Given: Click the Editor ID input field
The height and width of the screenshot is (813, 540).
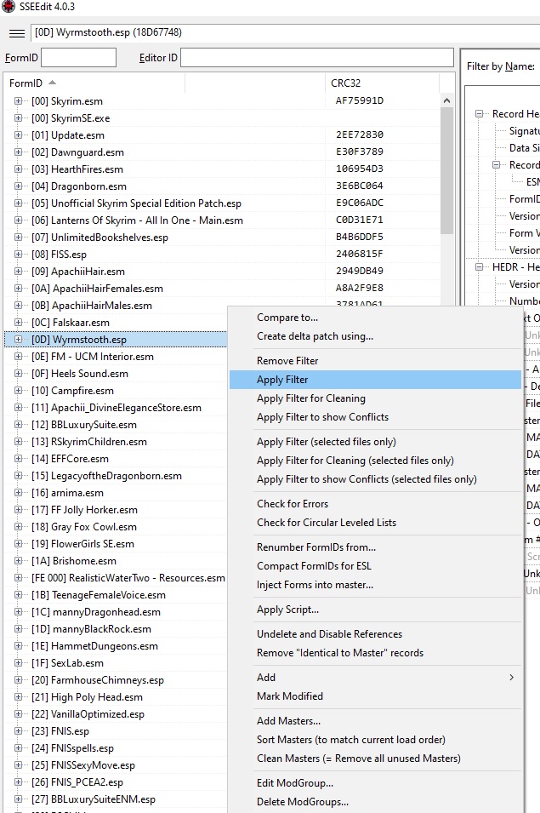Looking at the screenshot, I should pyautogui.click(x=317, y=58).
